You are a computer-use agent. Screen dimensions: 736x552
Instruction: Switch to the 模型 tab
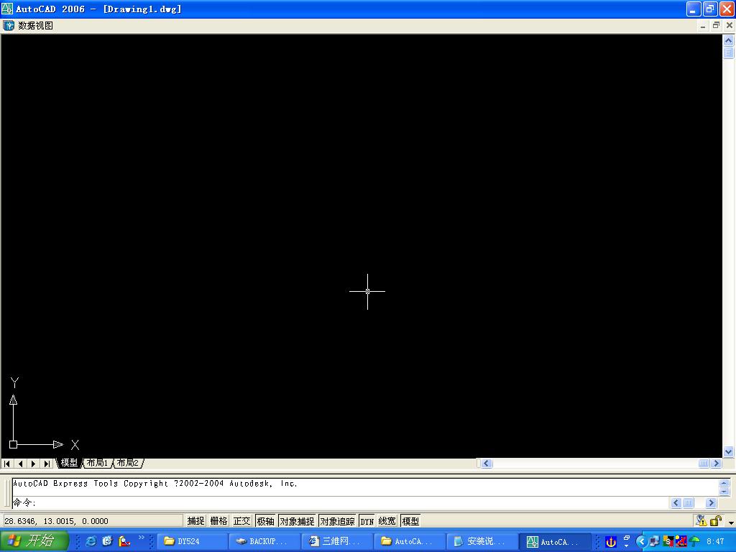[x=69, y=463]
